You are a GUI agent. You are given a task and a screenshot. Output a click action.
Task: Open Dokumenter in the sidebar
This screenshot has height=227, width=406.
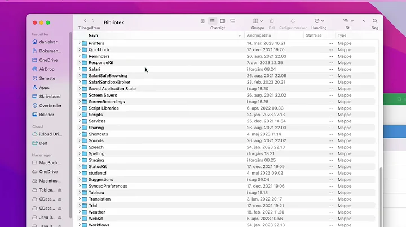pyautogui.click(x=47, y=51)
